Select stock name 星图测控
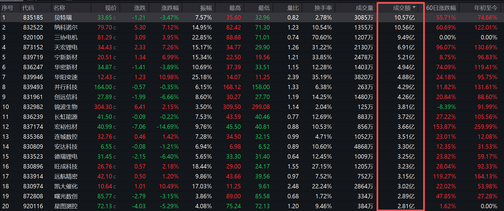The image size is (504, 211). click(66, 206)
